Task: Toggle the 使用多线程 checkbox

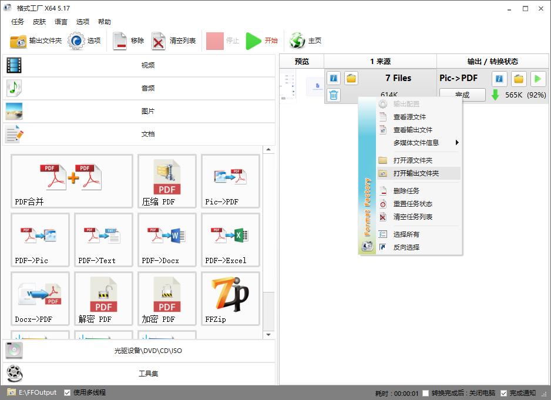Action: (68, 392)
